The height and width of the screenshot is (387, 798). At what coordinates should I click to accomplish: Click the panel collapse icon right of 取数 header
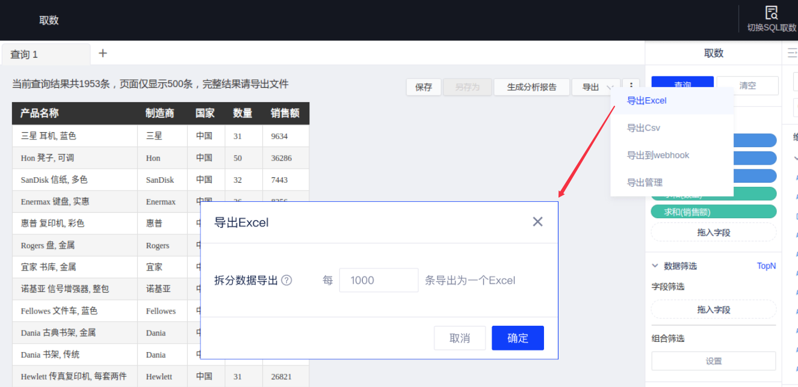click(792, 53)
